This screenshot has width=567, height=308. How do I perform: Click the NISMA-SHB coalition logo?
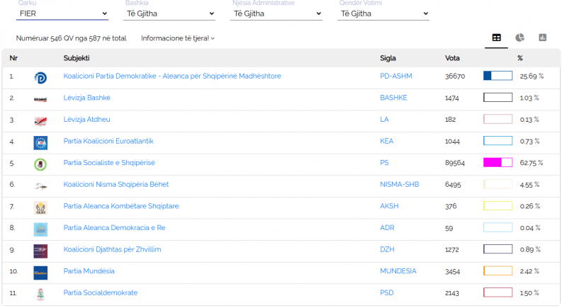coord(40,186)
